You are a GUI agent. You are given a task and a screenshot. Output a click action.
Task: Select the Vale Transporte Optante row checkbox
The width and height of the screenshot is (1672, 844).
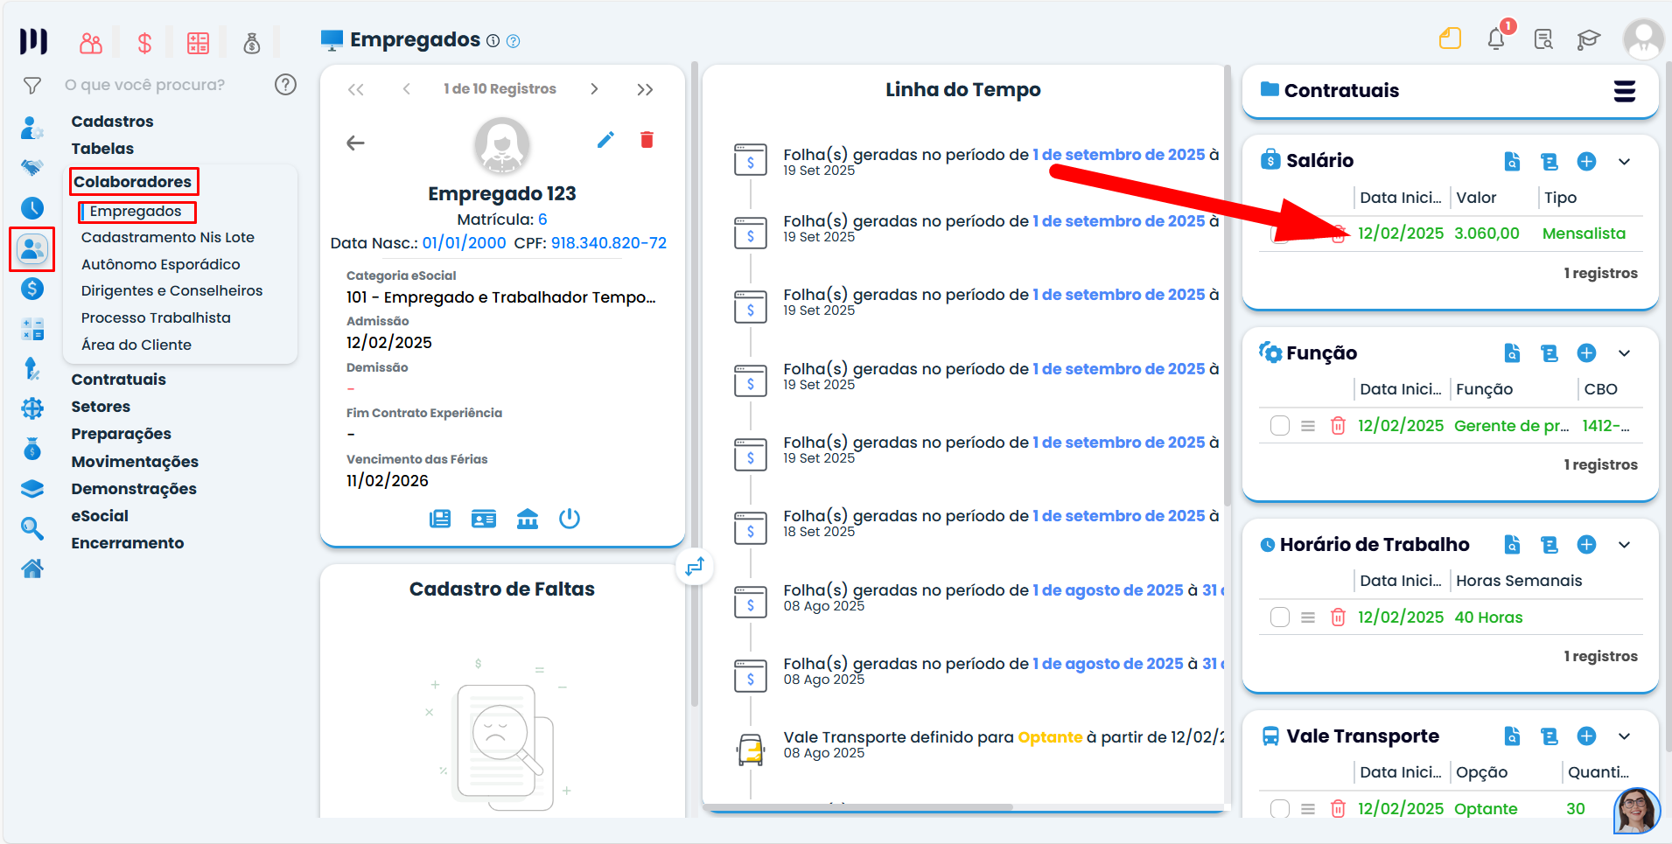tap(1280, 809)
